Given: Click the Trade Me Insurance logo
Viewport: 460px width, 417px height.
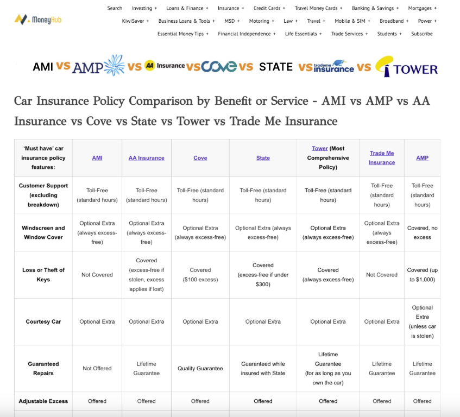Looking at the screenshot, I should click(335, 67).
